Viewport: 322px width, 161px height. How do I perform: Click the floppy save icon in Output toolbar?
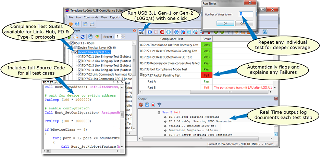[x=147, y=105]
